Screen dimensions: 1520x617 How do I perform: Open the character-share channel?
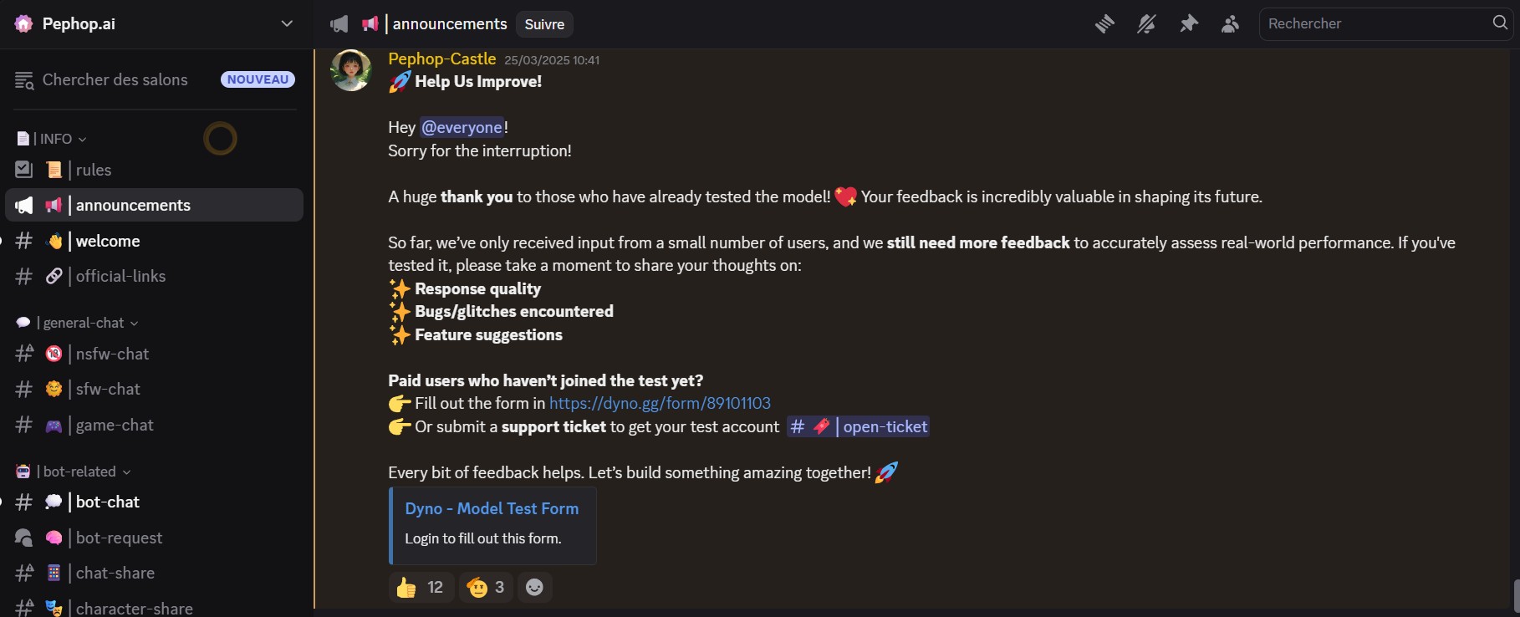click(x=135, y=608)
